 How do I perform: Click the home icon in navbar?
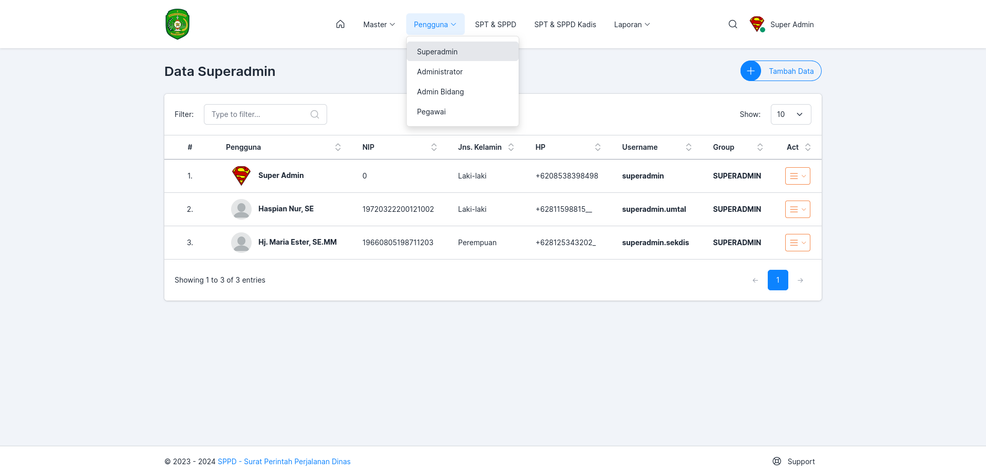tap(340, 24)
